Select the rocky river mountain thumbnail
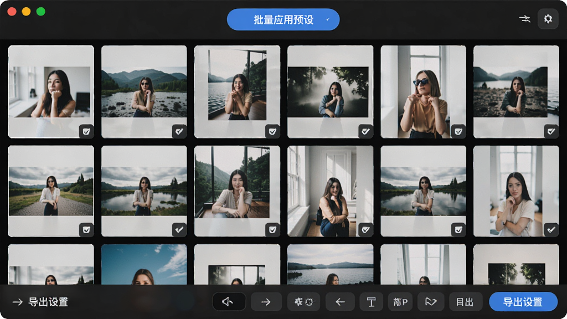The image size is (567, 319). [144, 91]
